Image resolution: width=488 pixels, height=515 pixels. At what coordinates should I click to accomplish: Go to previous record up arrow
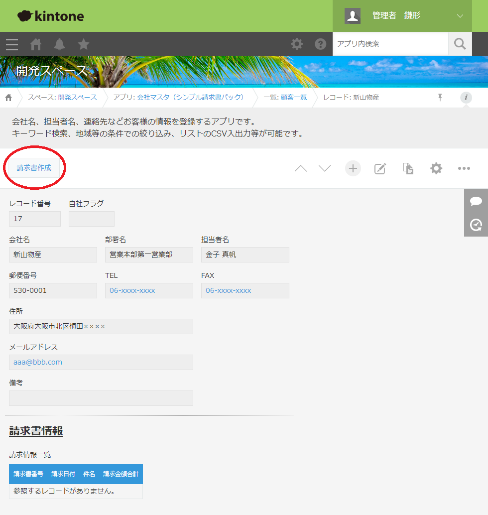(300, 168)
